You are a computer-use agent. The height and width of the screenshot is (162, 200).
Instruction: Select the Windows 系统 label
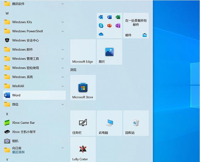(23, 77)
